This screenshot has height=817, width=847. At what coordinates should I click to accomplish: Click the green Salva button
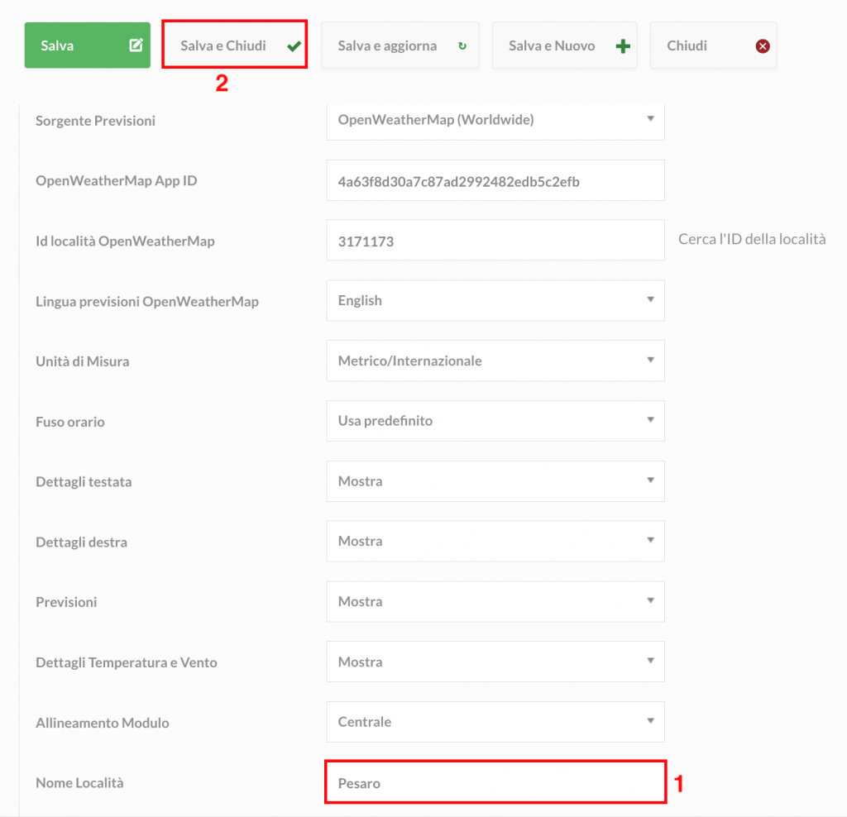coord(88,45)
